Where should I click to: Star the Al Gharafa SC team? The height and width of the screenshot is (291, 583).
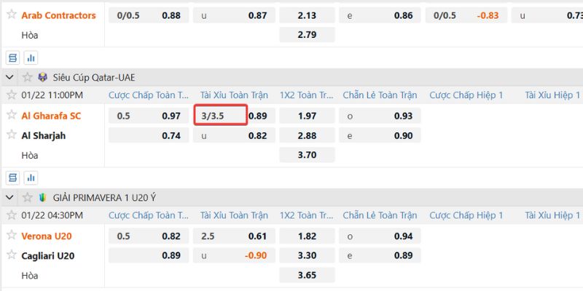(x=12, y=115)
